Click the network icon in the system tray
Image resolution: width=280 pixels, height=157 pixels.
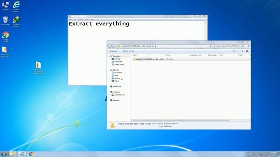coord(262,154)
